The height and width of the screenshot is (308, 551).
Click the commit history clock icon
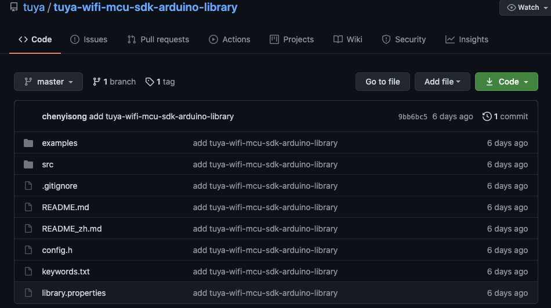pyautogui.click(x=487, y=116)
